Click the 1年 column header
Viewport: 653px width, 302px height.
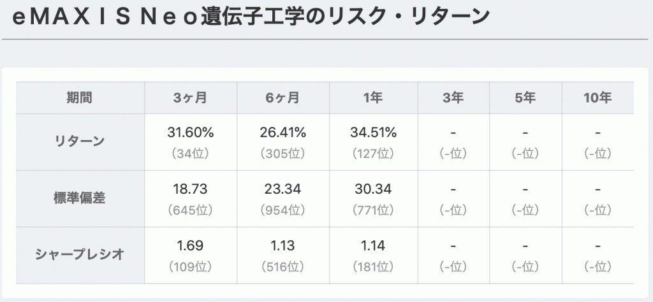coord(374,97)
